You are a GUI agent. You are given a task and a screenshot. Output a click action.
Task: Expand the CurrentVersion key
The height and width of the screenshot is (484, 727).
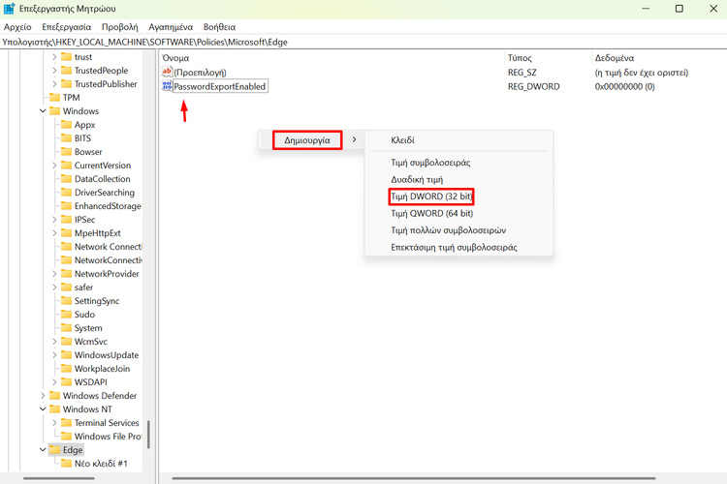(54, 166)
